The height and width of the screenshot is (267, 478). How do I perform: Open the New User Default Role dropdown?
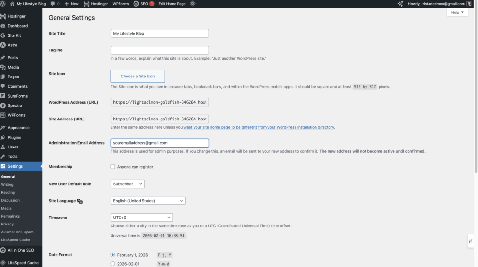coord(127,184)
